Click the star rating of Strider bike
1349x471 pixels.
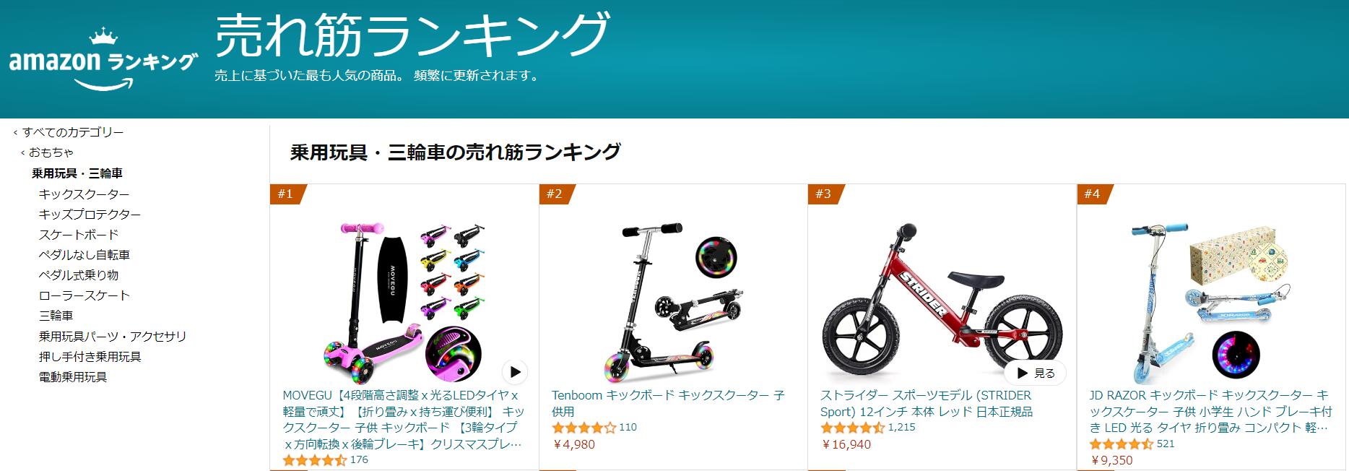tap(852, 428)
